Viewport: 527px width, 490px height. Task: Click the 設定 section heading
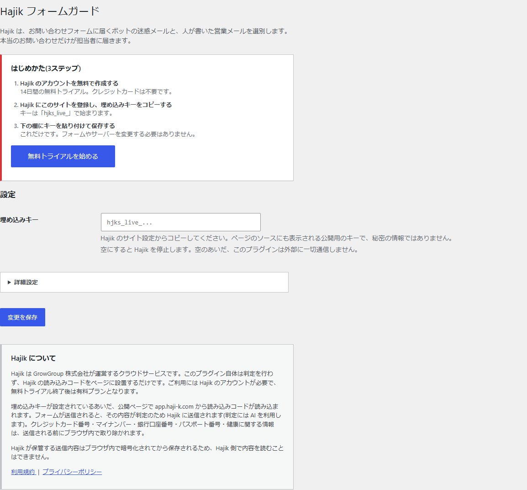pos(8,195)
